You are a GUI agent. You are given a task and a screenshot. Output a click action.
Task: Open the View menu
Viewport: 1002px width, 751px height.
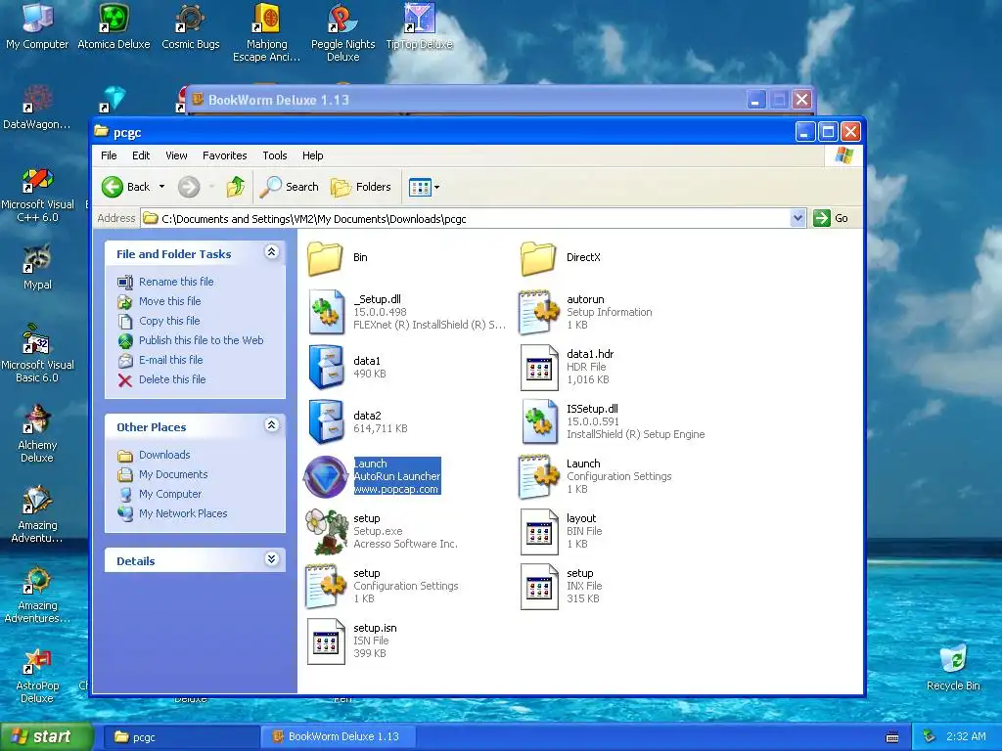pyautogui.click(x=176, y=155)
